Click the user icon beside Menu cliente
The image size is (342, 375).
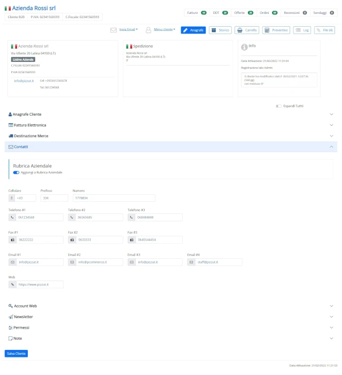[x=149, y=30]
